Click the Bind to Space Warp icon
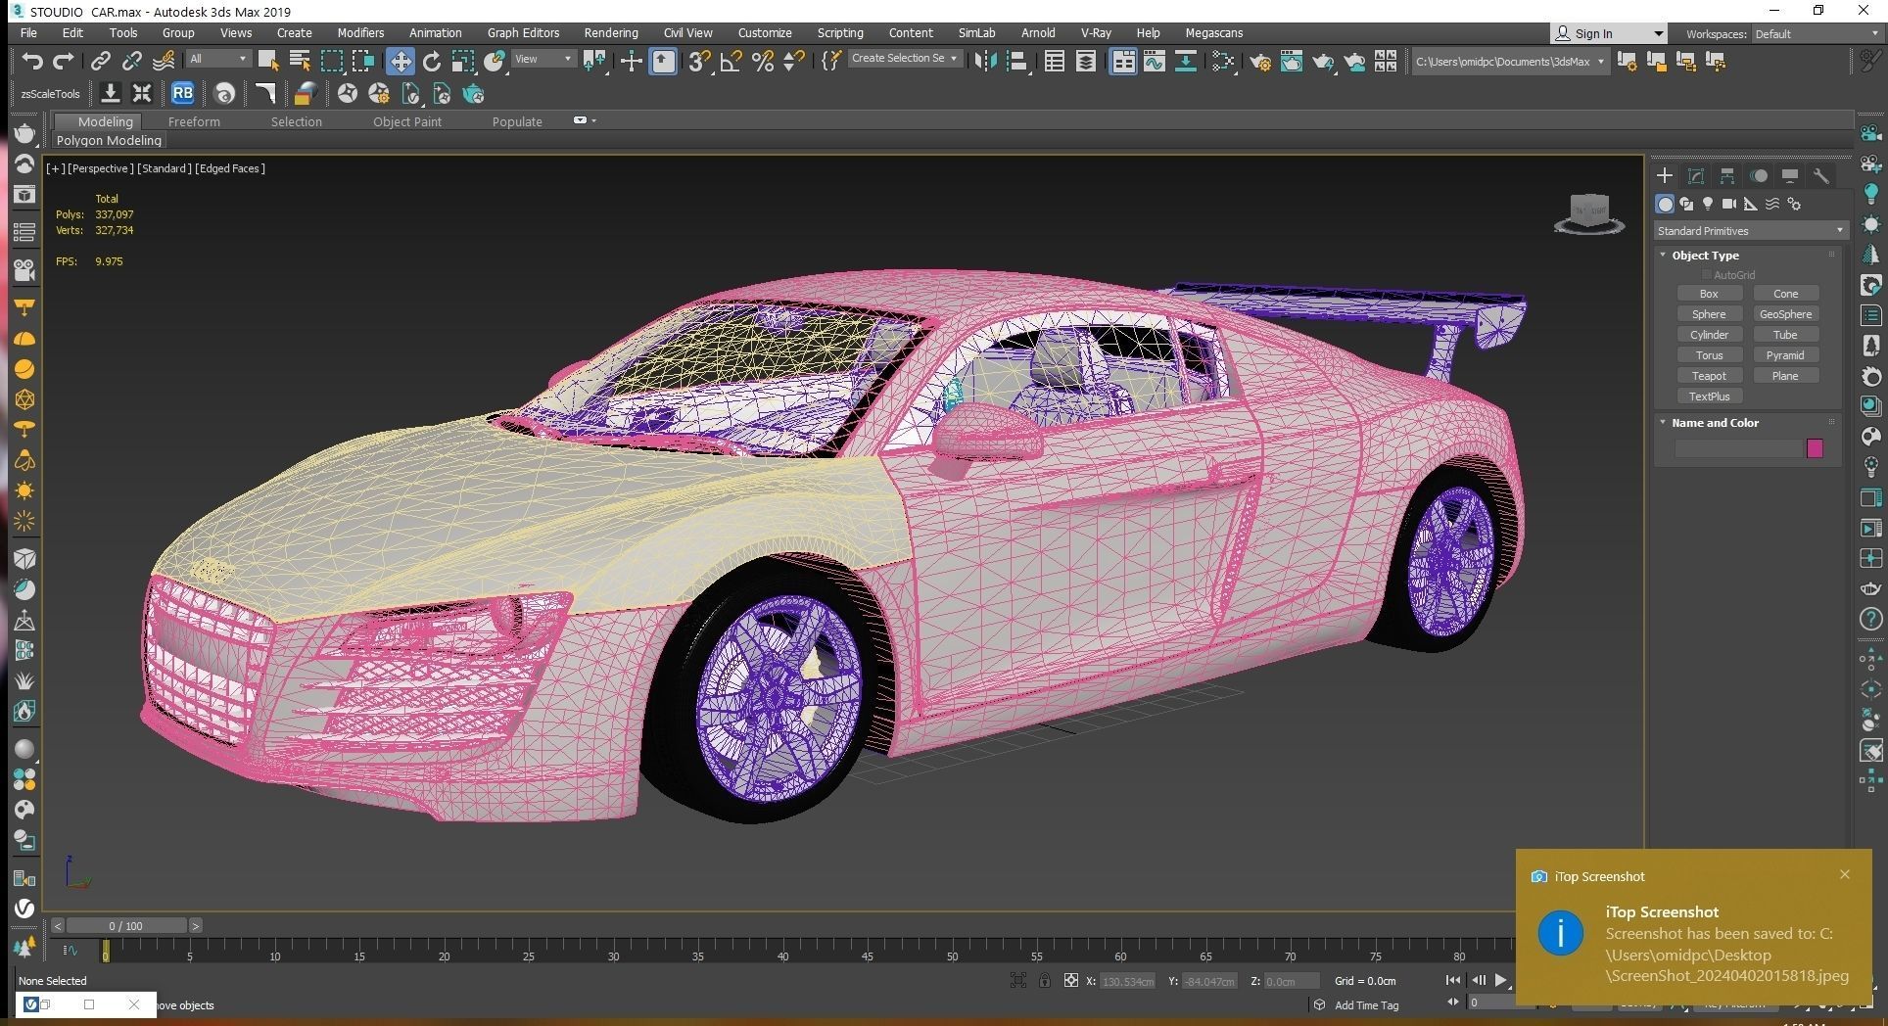The width and height of the screenshot is (1888, 1026). [164, 61]
